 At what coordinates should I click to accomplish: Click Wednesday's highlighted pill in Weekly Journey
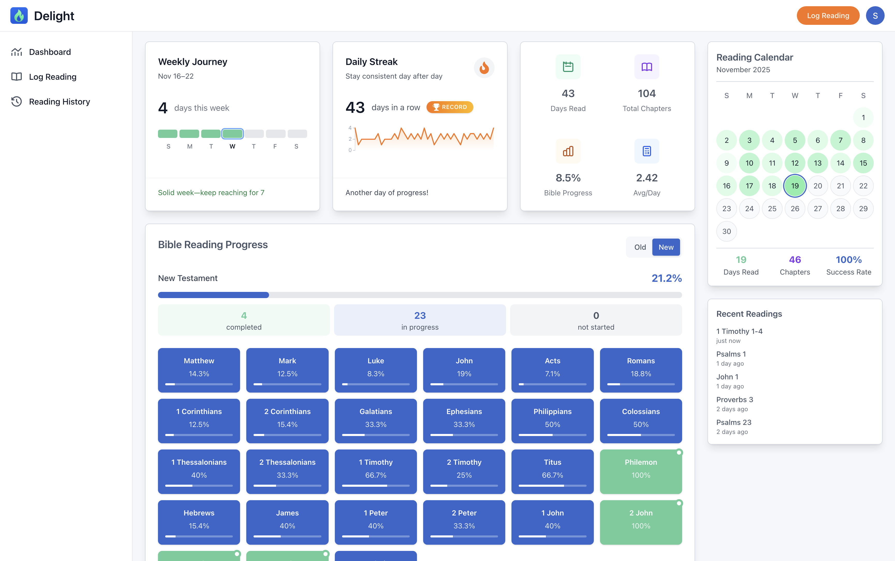coord(232,133)
